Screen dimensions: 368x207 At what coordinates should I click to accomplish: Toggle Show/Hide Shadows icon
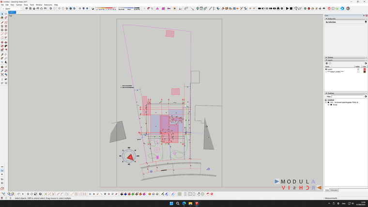pyautogui.click(x=92, y=8)
